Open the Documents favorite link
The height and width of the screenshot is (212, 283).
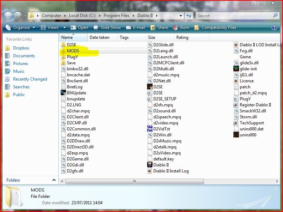tap(24, 56)
